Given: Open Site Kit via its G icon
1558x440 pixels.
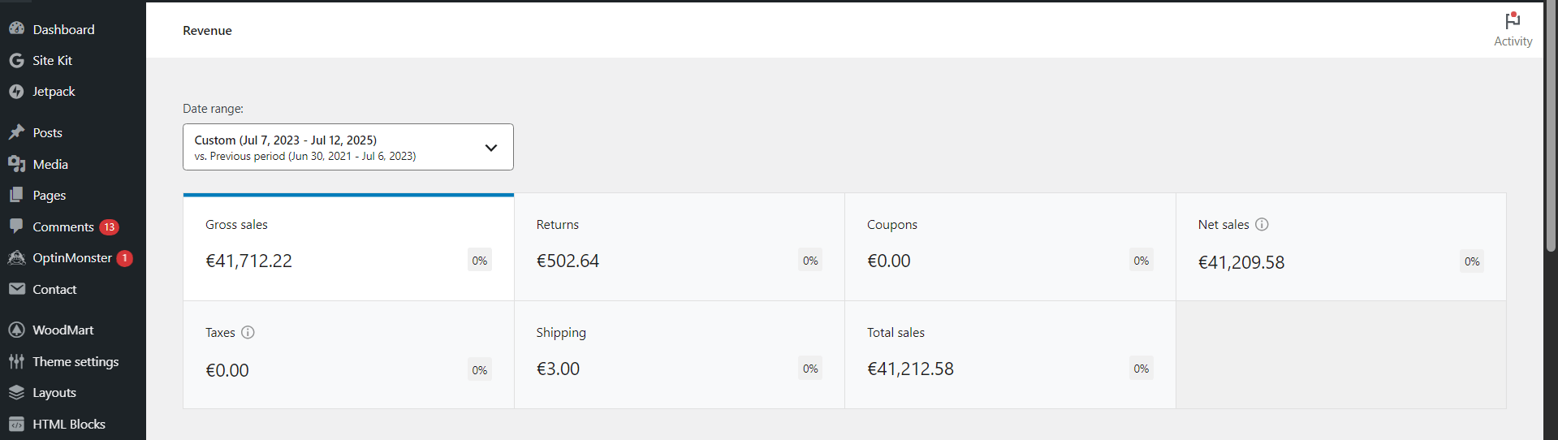Looking at the screenshot, I should click(x=16, y=60).
